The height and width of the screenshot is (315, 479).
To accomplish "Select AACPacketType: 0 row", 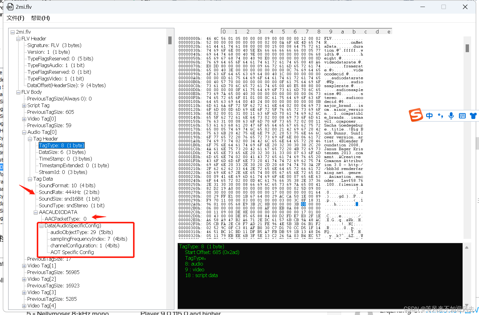I will coord(66,219).
